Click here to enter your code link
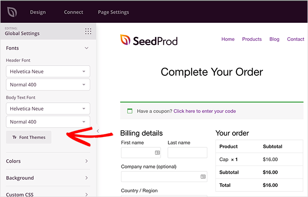Viewport: 308px width, 197px height. (205, 111)
